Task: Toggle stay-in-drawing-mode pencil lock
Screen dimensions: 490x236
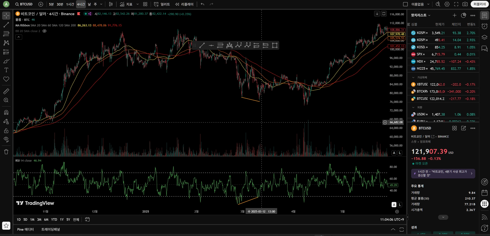Action: tap(6, 122)
